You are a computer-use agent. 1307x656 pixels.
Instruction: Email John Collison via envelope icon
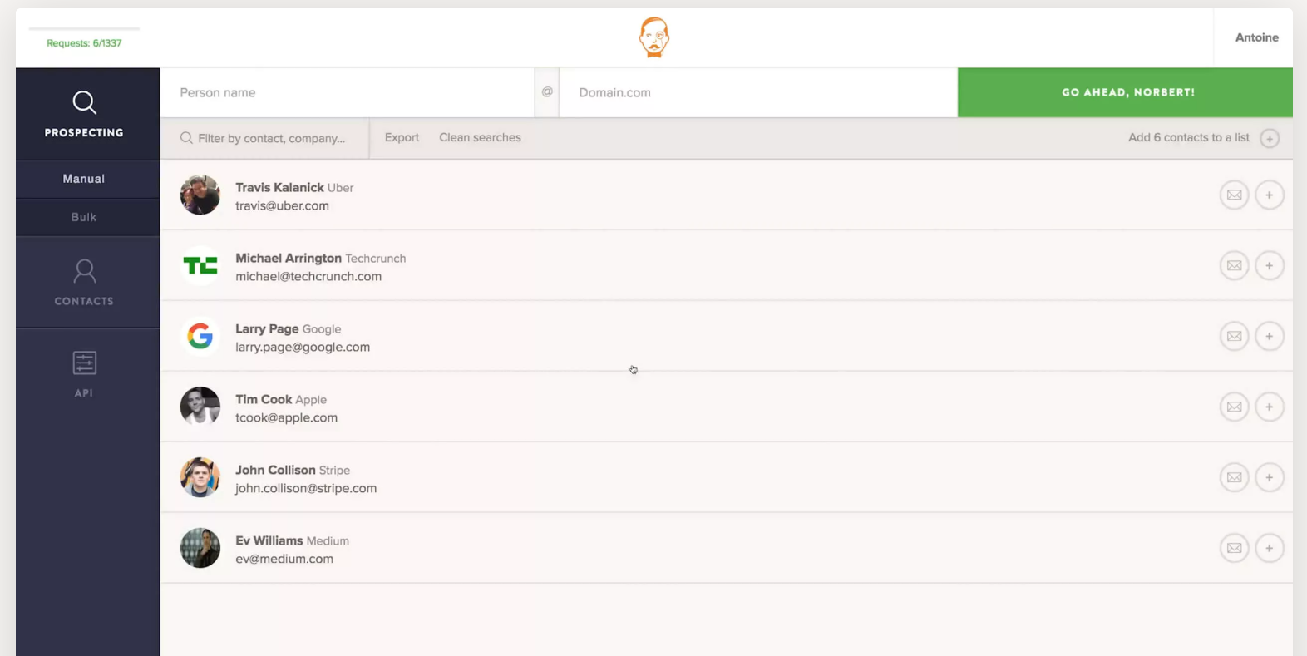point(1235,477)
